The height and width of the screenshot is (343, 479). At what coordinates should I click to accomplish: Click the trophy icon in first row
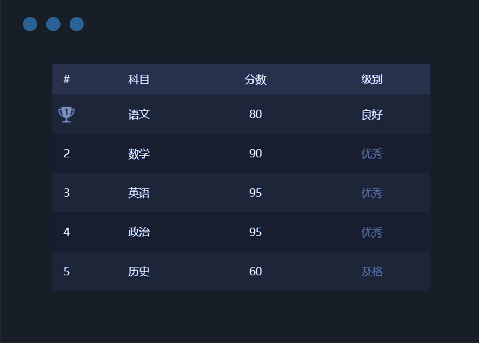point(66,114)
